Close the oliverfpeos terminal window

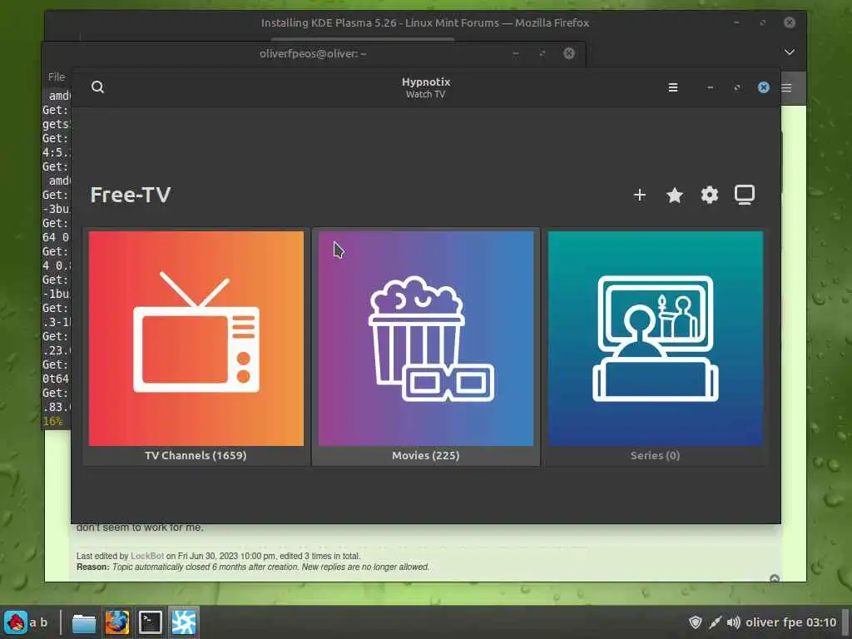(x=569, y=53)
